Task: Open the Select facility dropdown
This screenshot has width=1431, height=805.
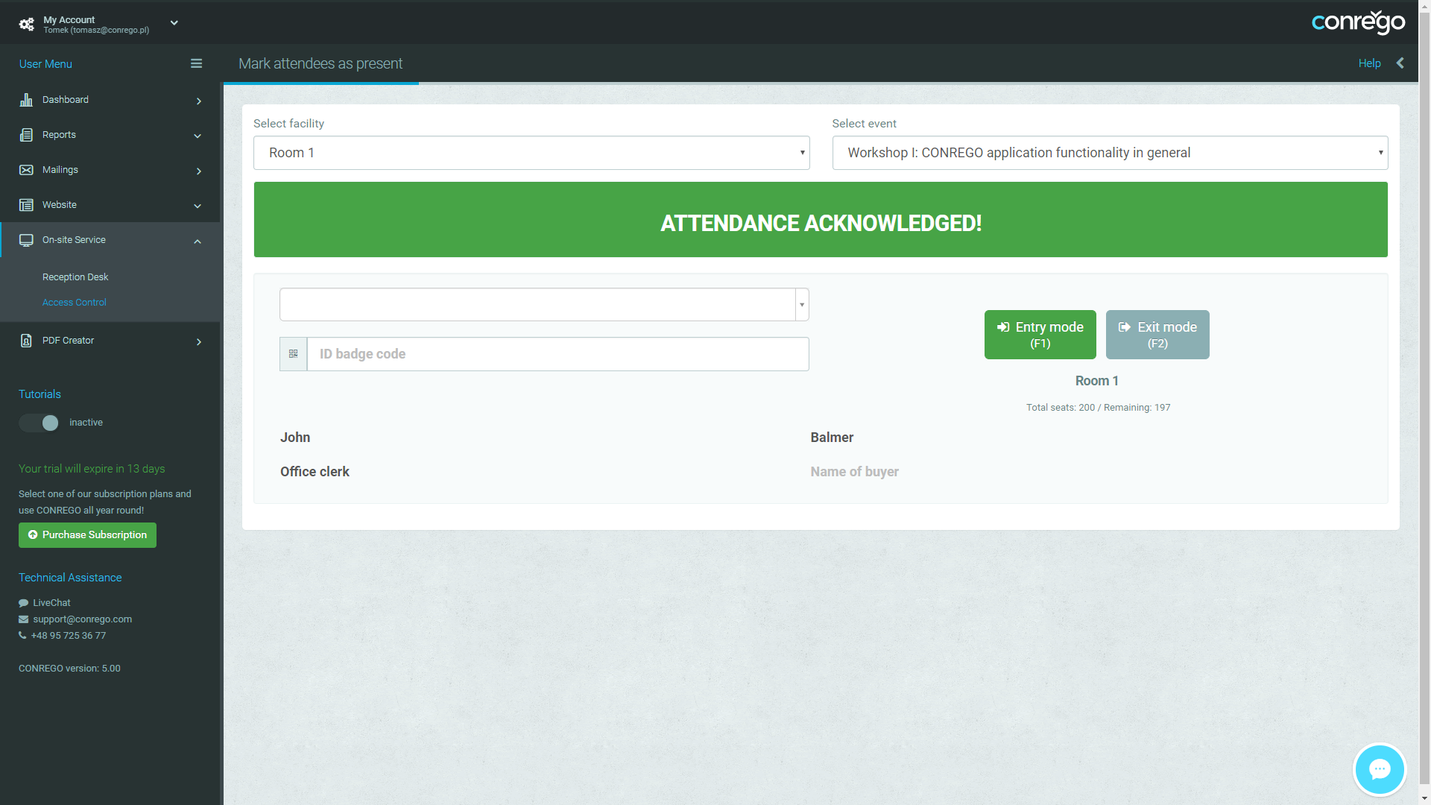Action: coord(531,153)
